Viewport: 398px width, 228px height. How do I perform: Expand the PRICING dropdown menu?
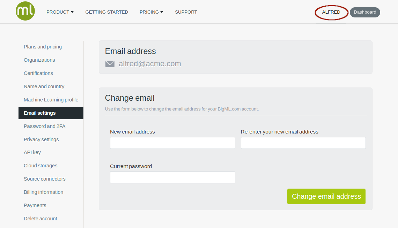pyautogui.click(x=151, y=12)
